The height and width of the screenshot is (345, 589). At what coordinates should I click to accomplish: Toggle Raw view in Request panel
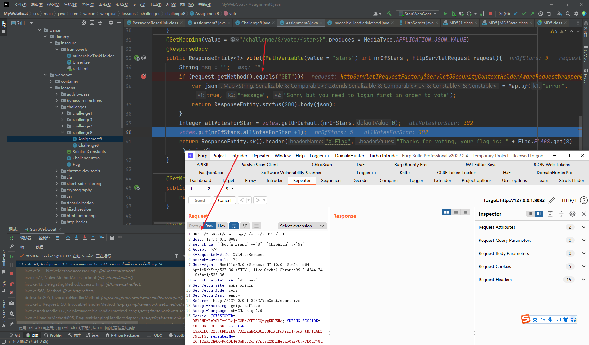coord(209,226)
